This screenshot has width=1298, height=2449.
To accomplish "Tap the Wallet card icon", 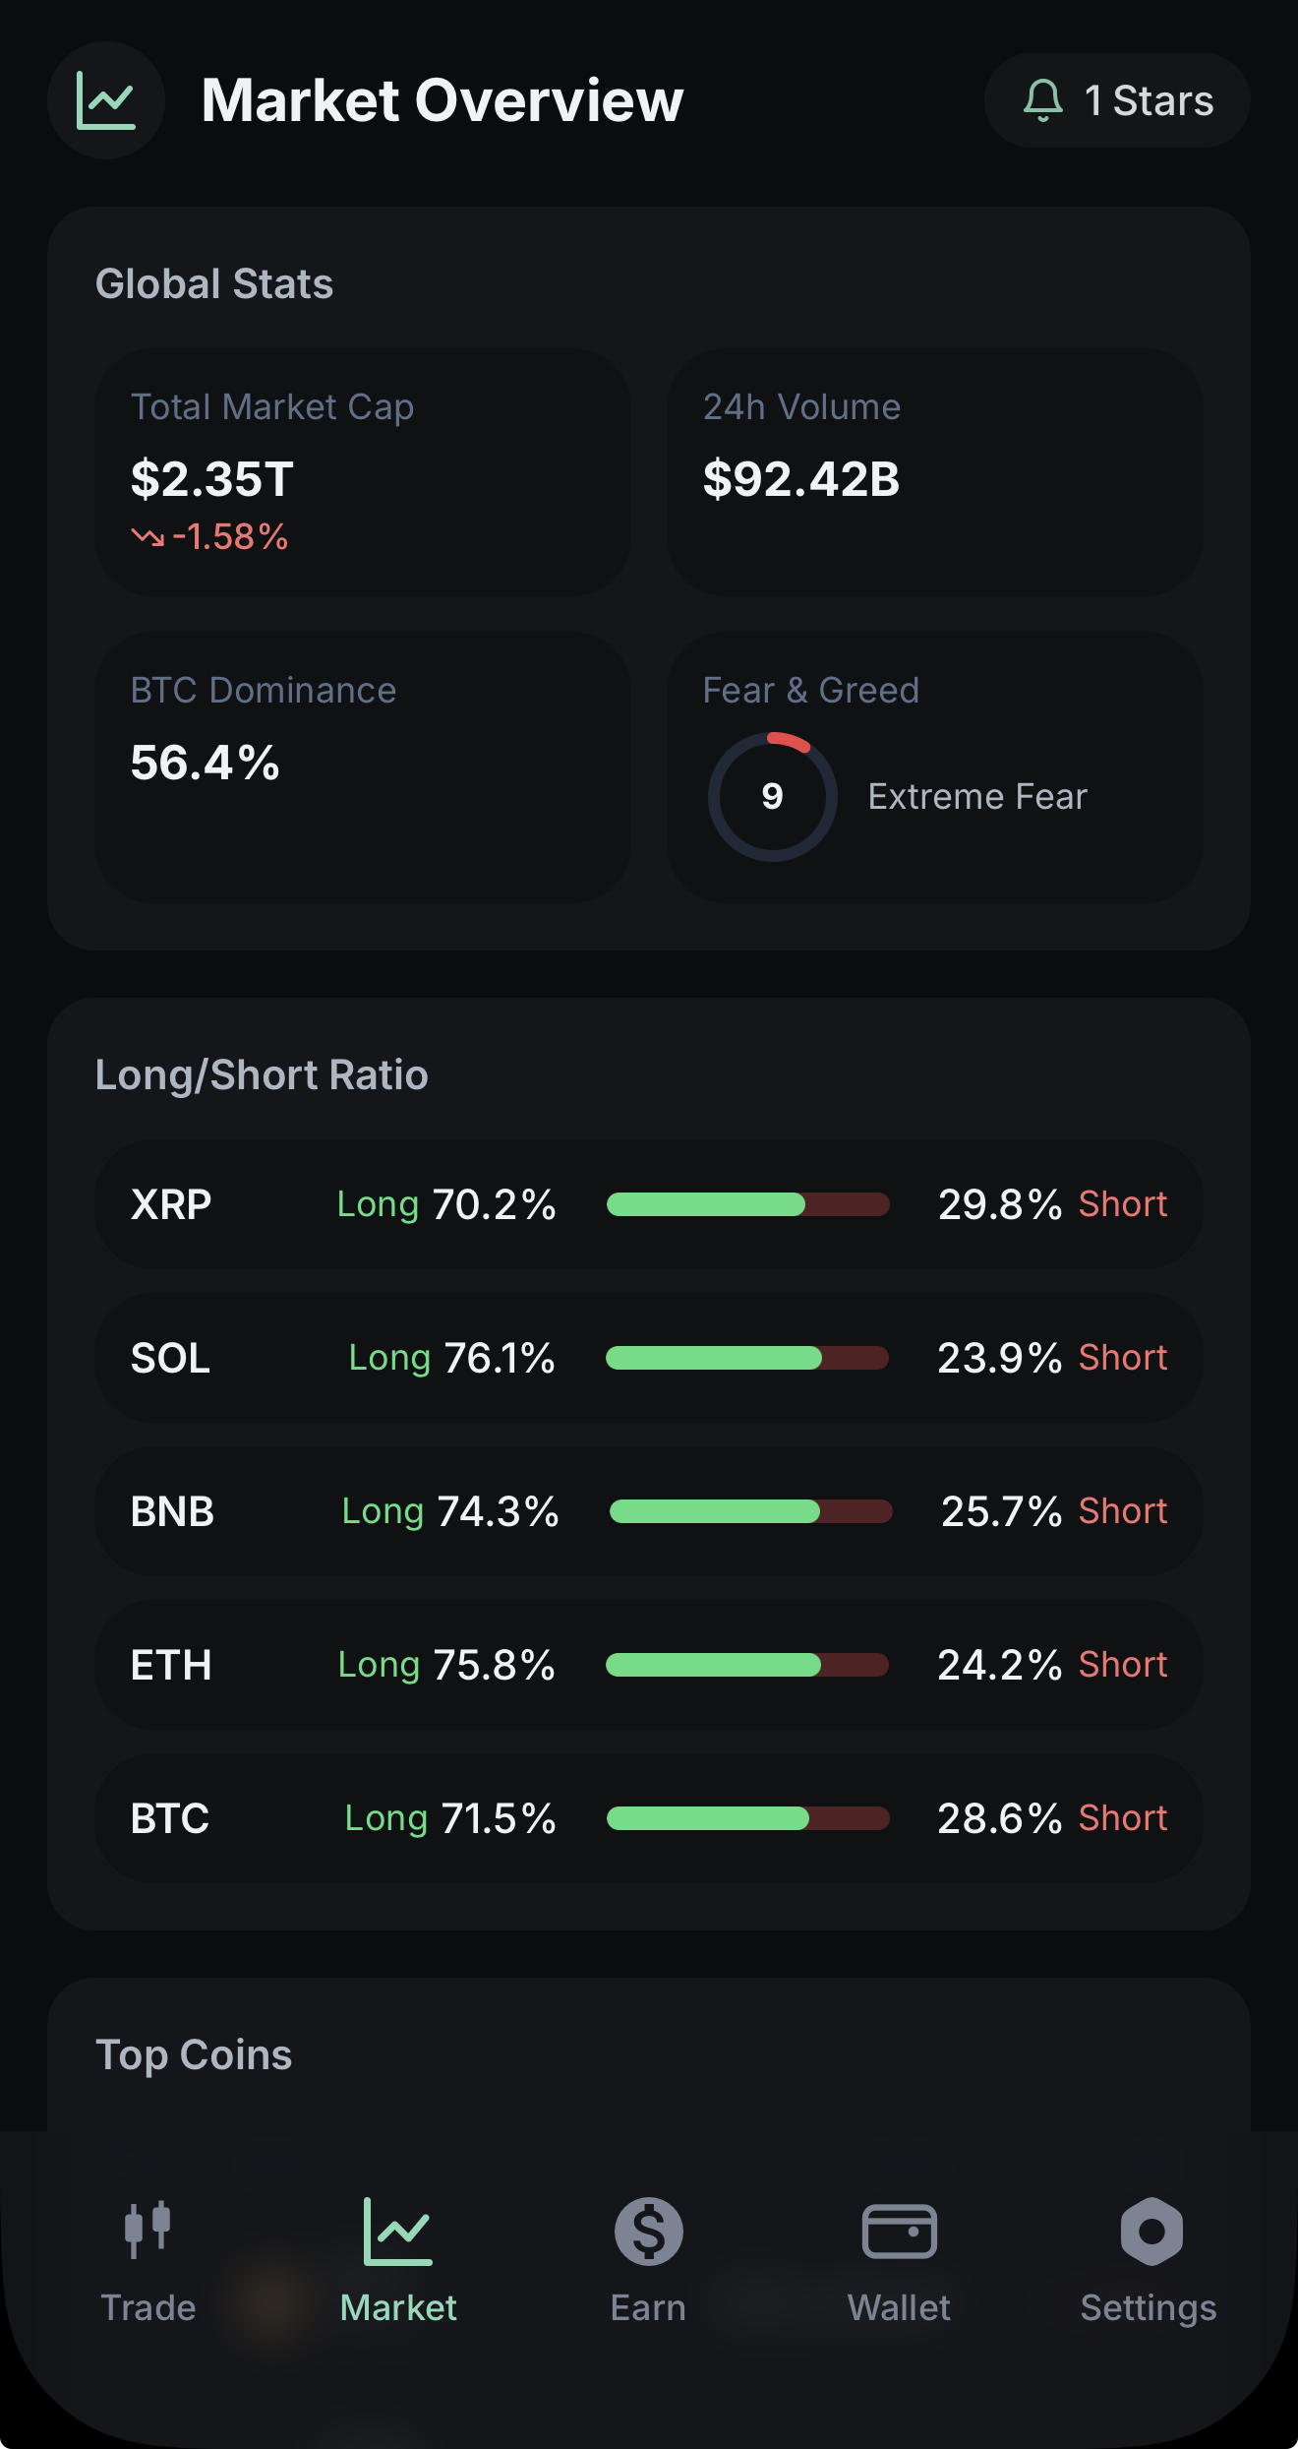I will coord(899,2232).
